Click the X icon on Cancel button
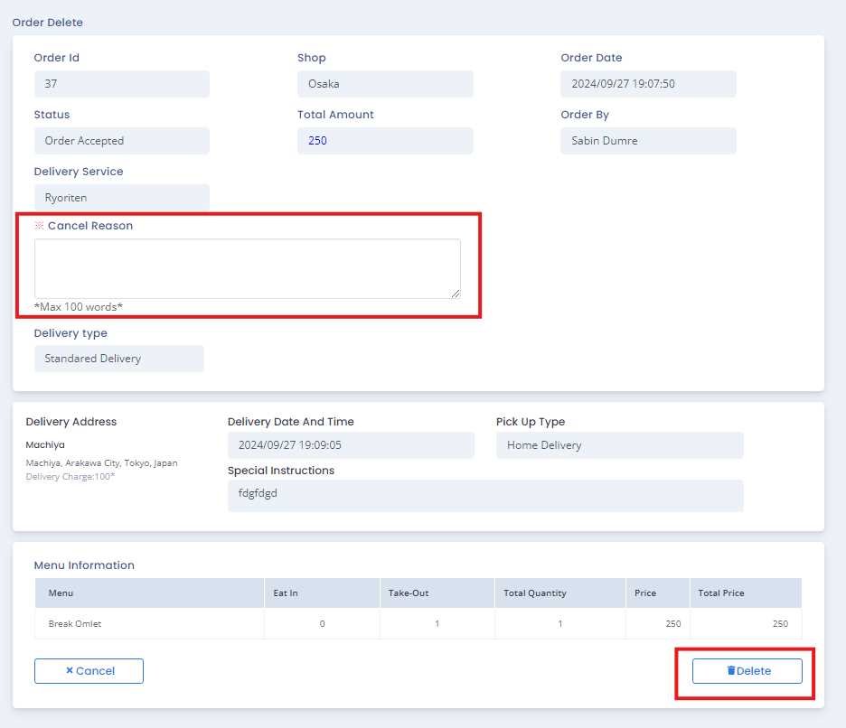 point(70,671)
